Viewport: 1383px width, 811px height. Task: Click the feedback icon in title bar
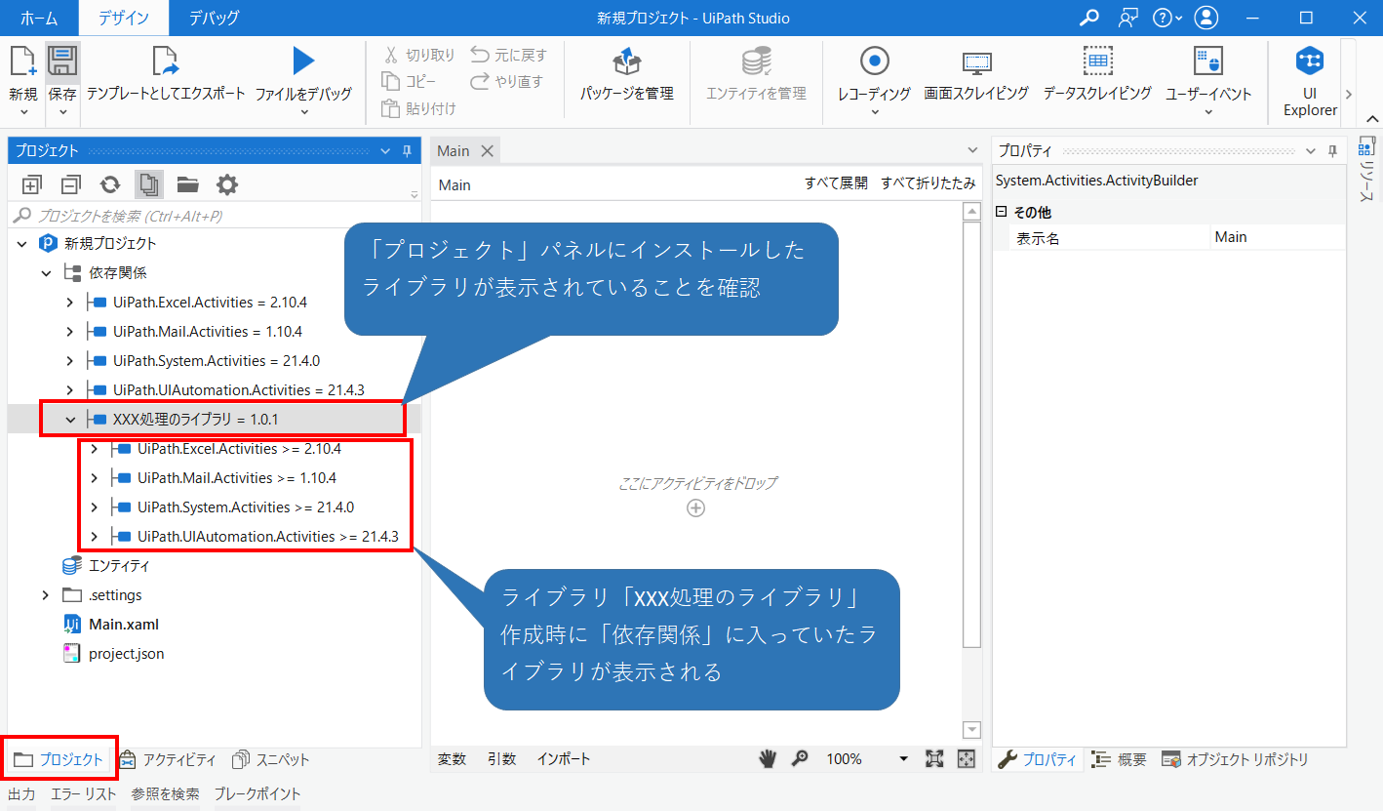[x=1127, y=18]
